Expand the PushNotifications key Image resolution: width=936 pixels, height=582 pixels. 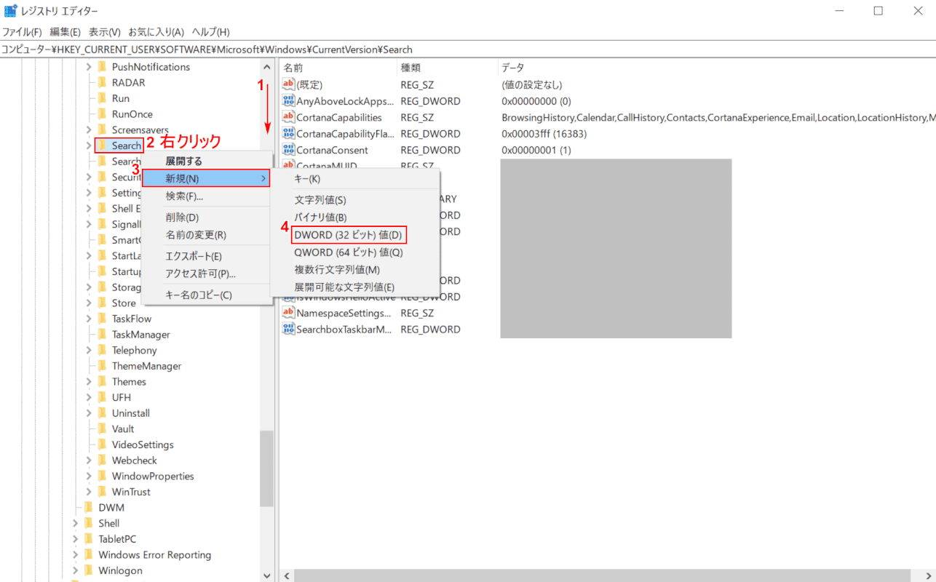[89, 67]
